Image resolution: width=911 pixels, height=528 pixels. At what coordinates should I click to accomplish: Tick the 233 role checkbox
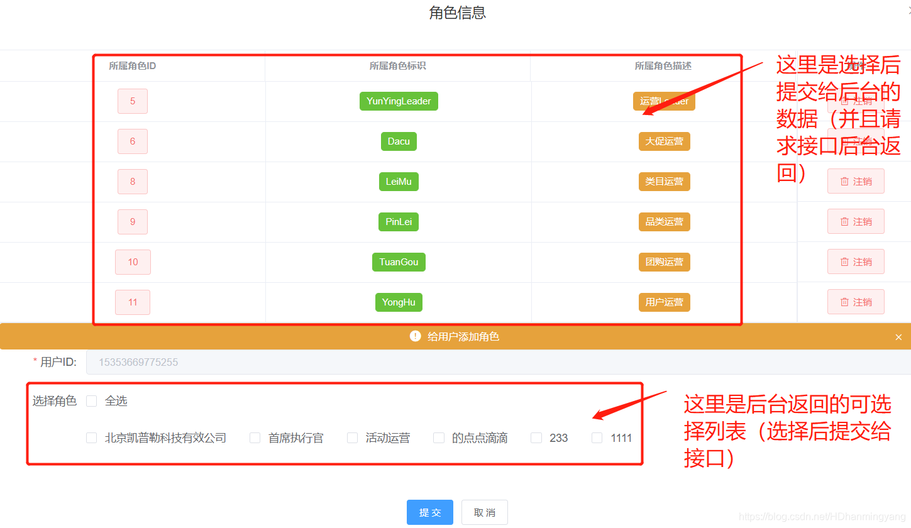(536, 438)
